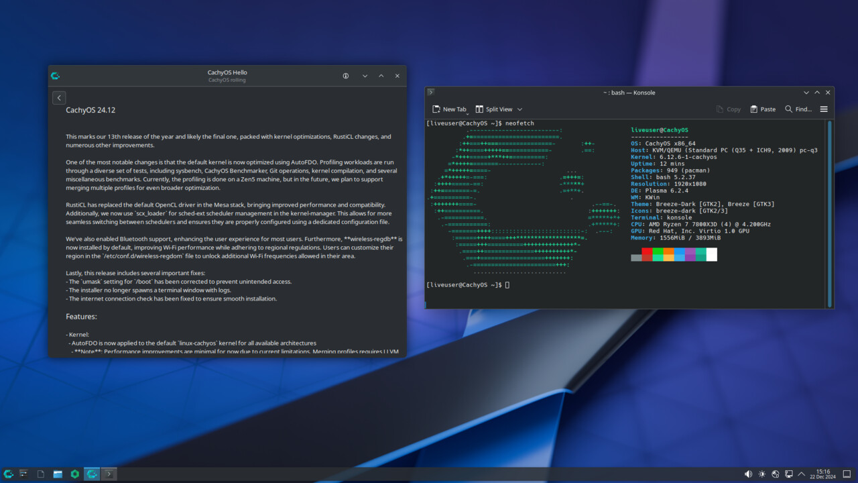Go back in CachyOS Hello window
The height and width of the screenshot is (483, 858).
59,98
